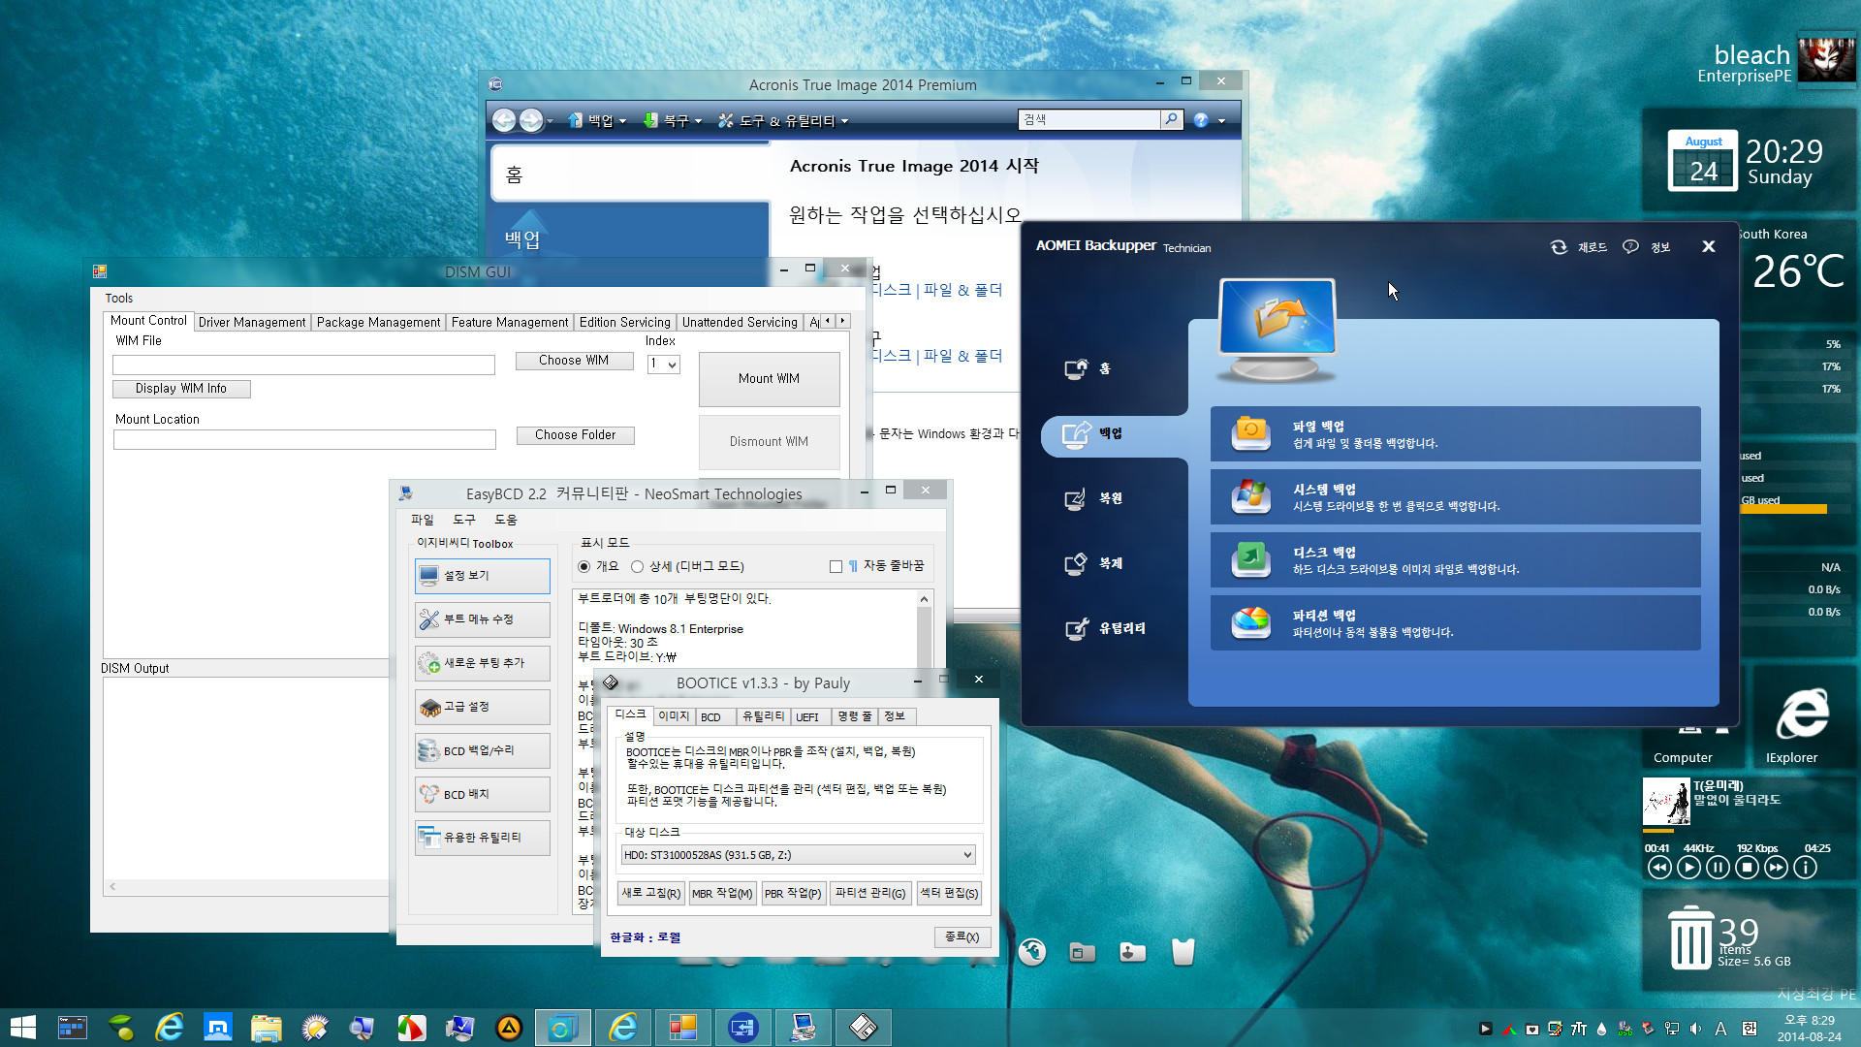Choose Partition Backup (파티션 백업) in AOMEI

[1455, 622]
